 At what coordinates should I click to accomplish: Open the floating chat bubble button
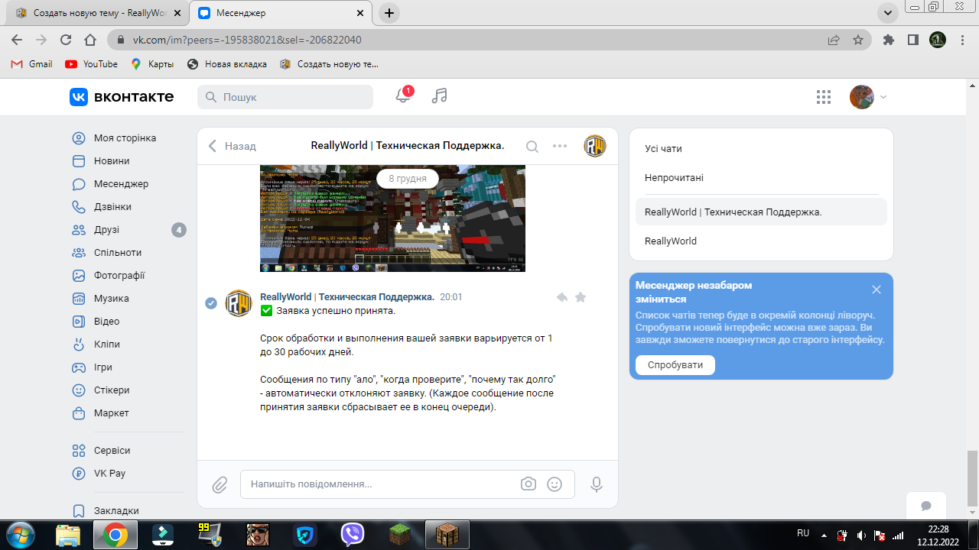926,506
